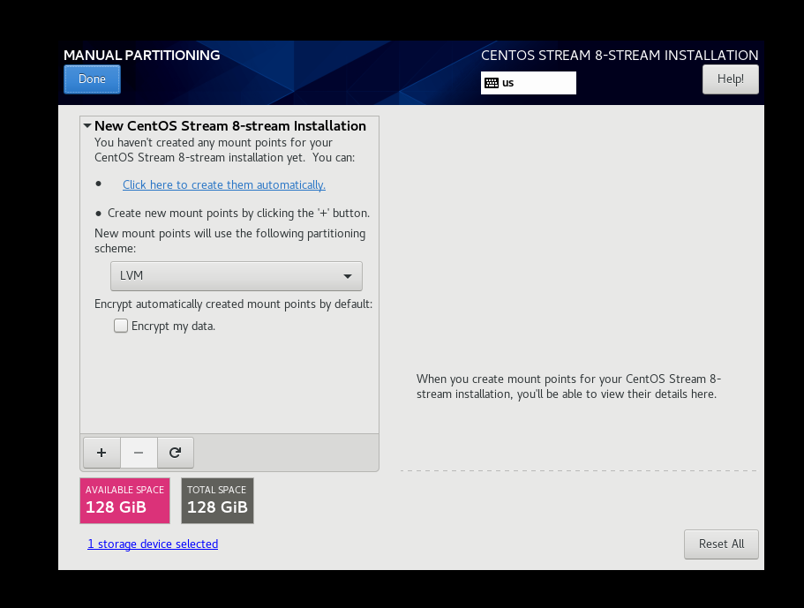Image resolution: width=804 pixels, height=608 pixels.
Task: Reload storage configuration with refresh icon
Action: [x=176, y=453]
